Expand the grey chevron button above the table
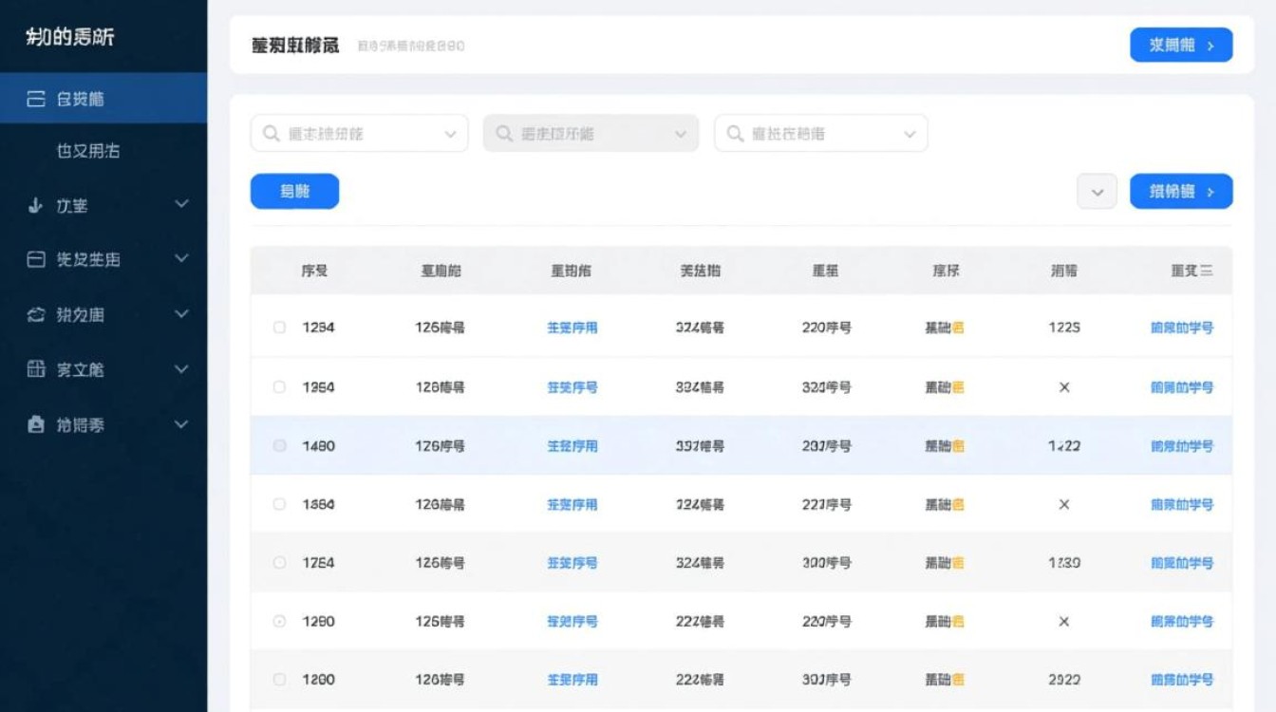The image size is (1276, 712). pos(1097,191)
